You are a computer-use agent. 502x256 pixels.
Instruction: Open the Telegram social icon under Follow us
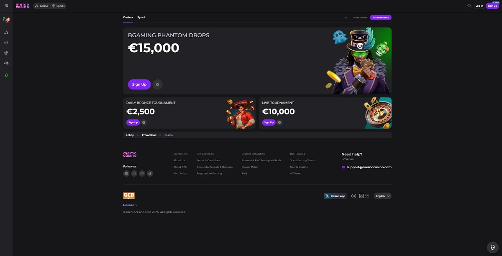click(150, 173)
